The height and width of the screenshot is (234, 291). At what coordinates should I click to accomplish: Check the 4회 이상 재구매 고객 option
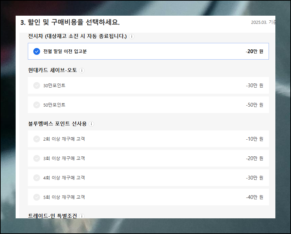point(37,178)
